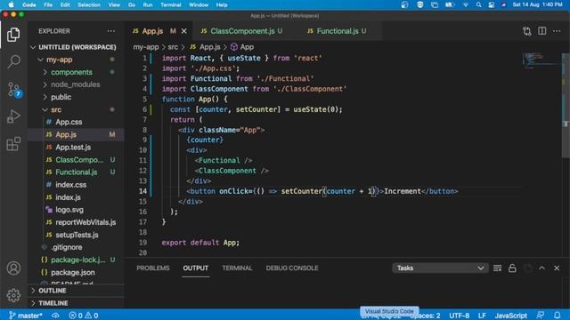
Task: Switch to the PROBLEMS panel tab
Action: pos(153,268)
